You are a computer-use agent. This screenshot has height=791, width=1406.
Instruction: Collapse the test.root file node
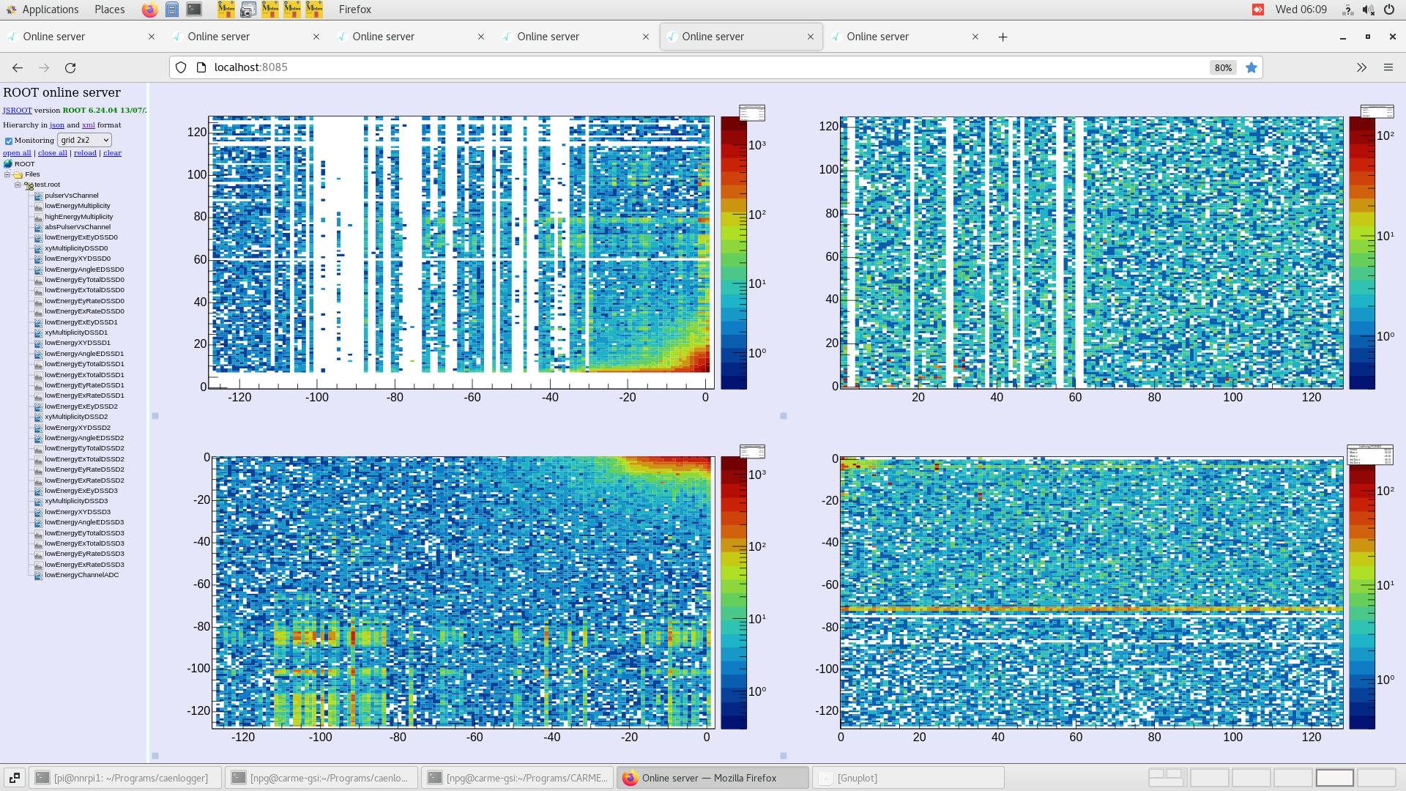click(18, 185)
